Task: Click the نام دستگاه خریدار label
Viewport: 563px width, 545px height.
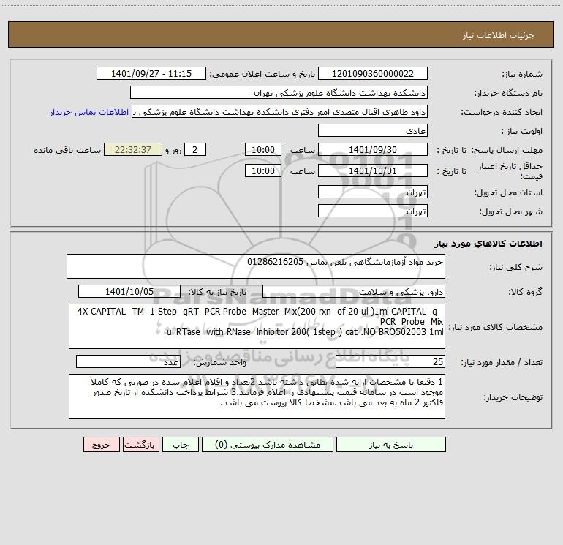Action: point(508,93)
